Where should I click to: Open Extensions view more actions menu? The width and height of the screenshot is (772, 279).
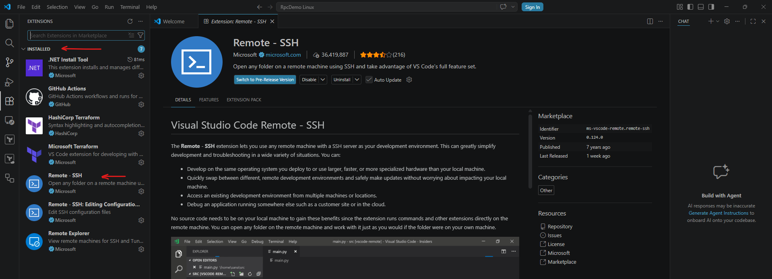tap(140, 21)
